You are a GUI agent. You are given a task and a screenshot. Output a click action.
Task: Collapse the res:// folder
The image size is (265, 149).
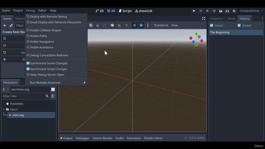point(4,109)
